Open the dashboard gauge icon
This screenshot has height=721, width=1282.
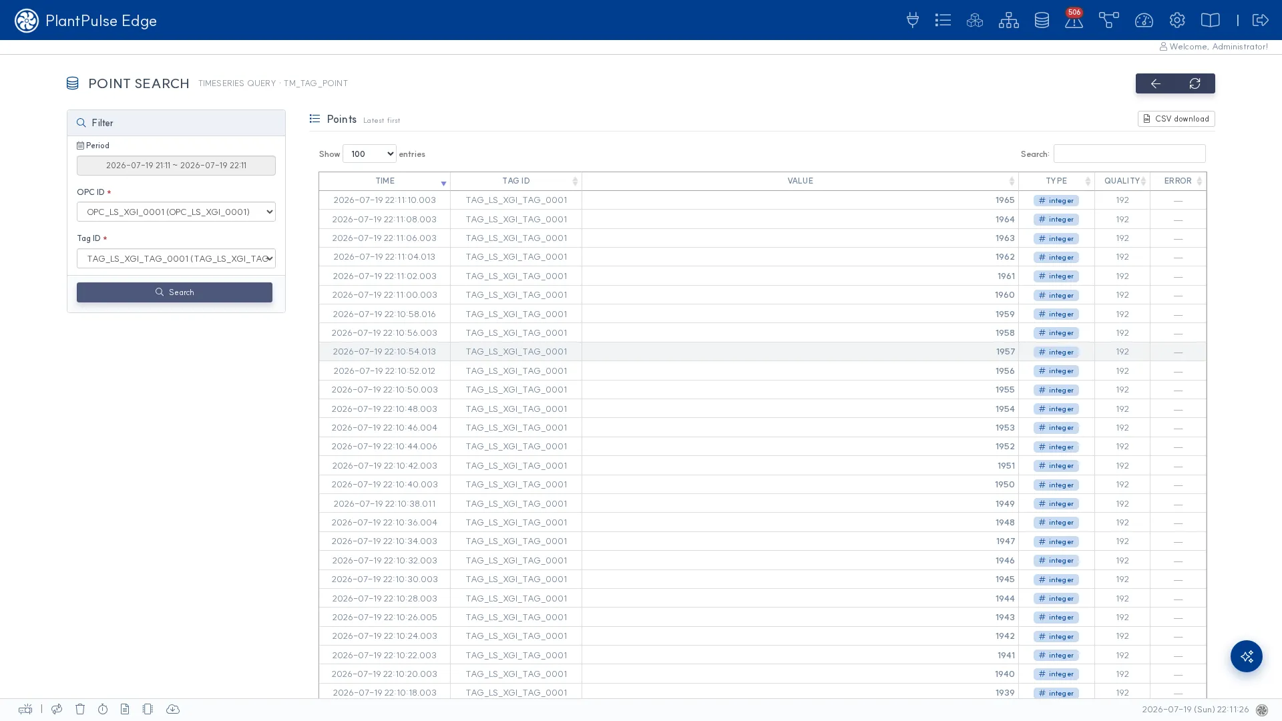1144,20
